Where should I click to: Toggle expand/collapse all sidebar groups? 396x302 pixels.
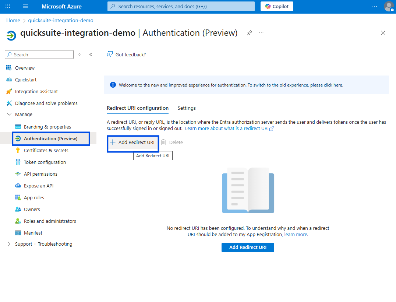(79, 55)
